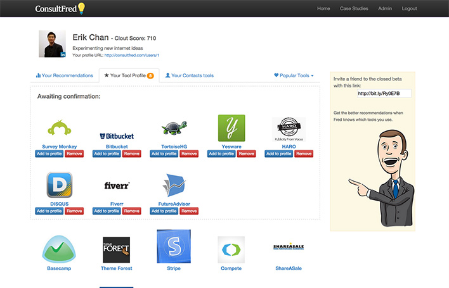Click the invite link text field
449x288 pixels.
pos(384,93)
